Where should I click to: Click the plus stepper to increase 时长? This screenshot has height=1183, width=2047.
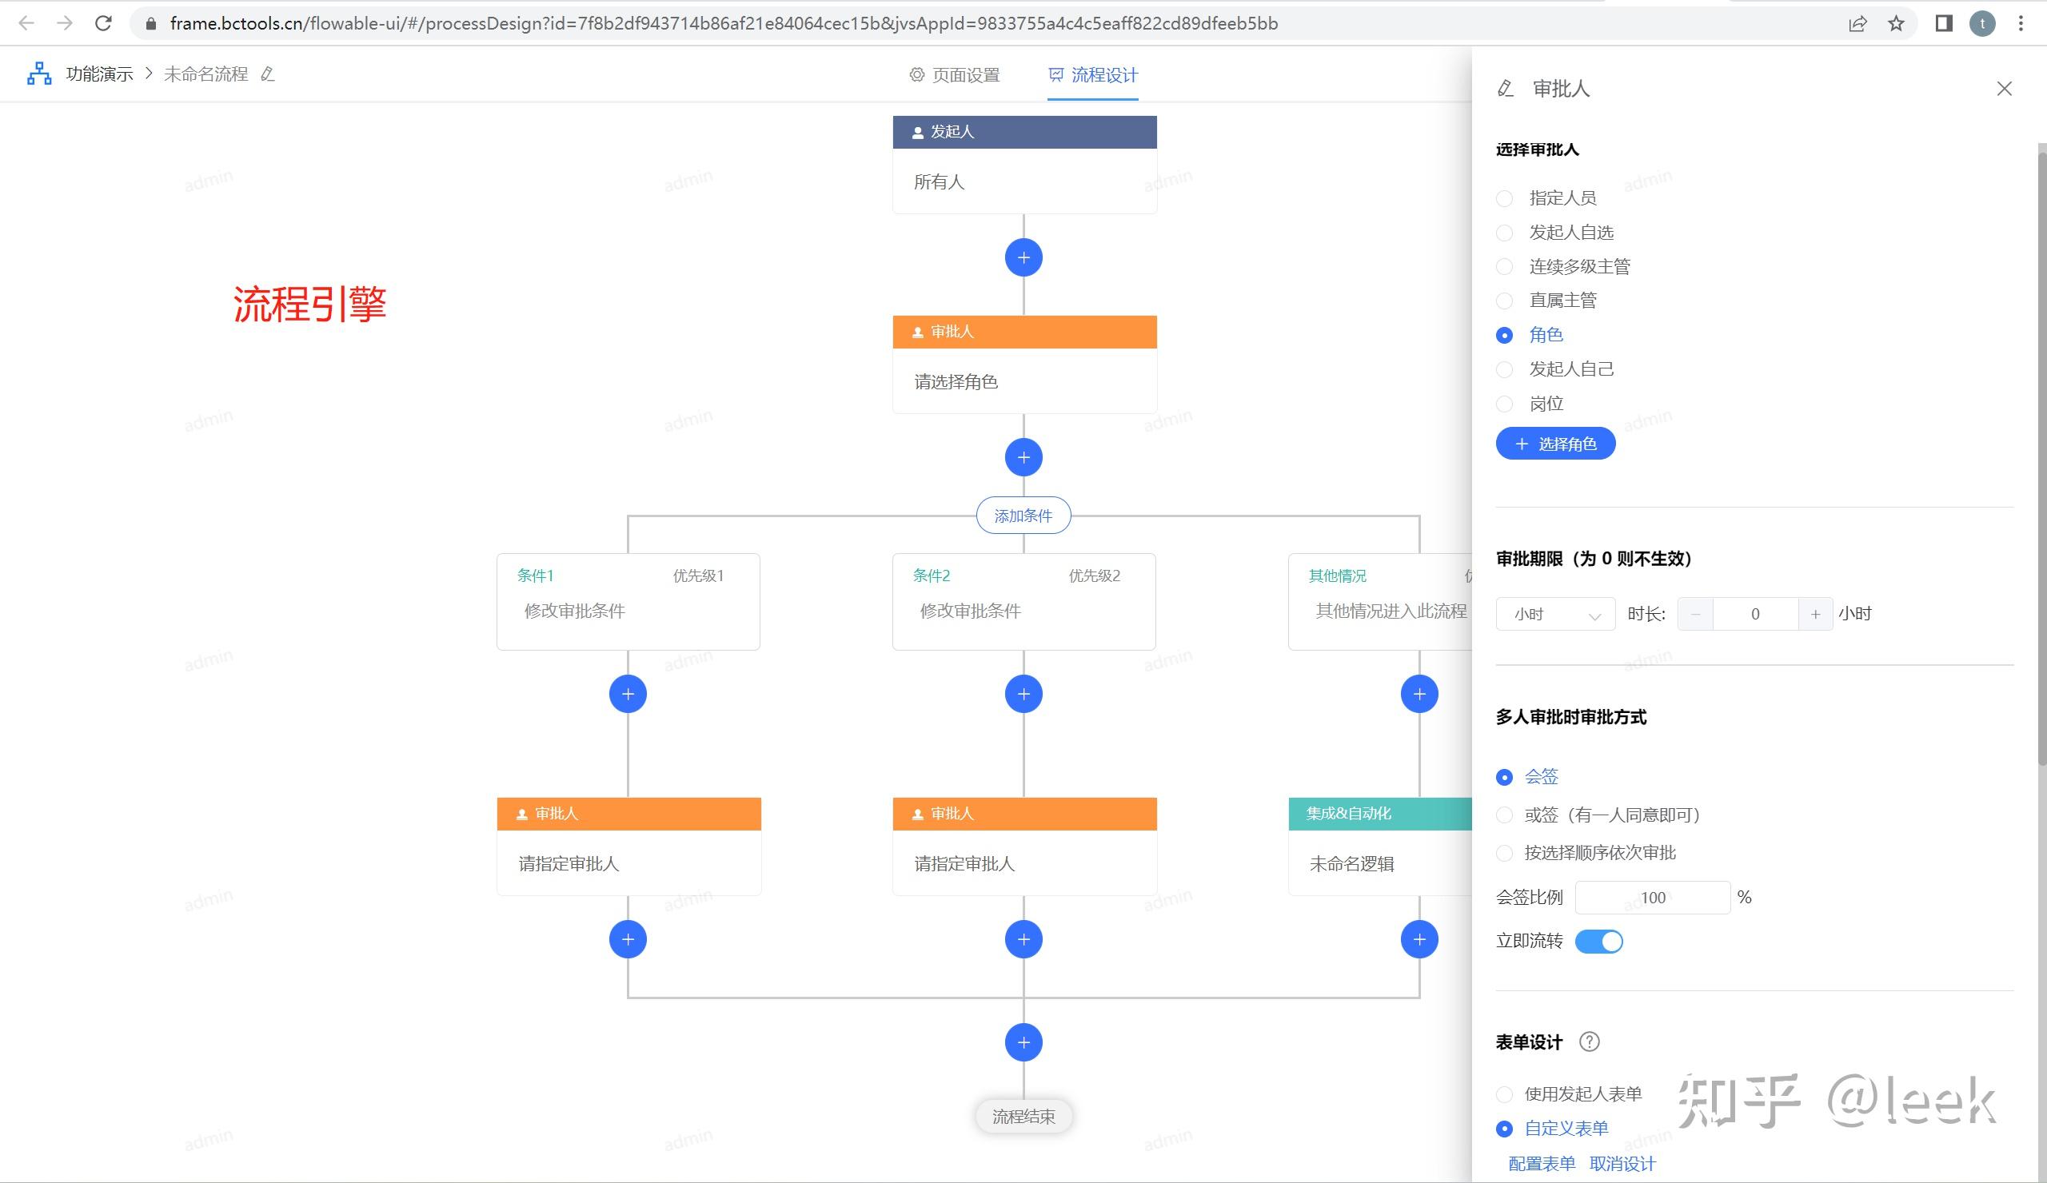coord(1816,614)
